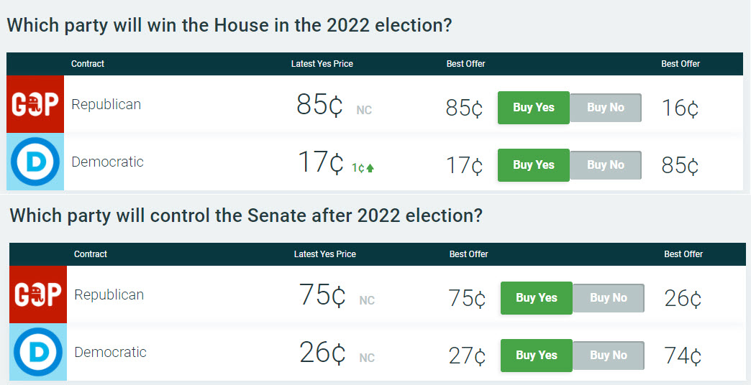Image resolution: width=751 pixels, height=385 pixels.
Task: Click the 27¢ best offer for Senate Democratic
Action: pyautogui.click(x=467, y=356)
